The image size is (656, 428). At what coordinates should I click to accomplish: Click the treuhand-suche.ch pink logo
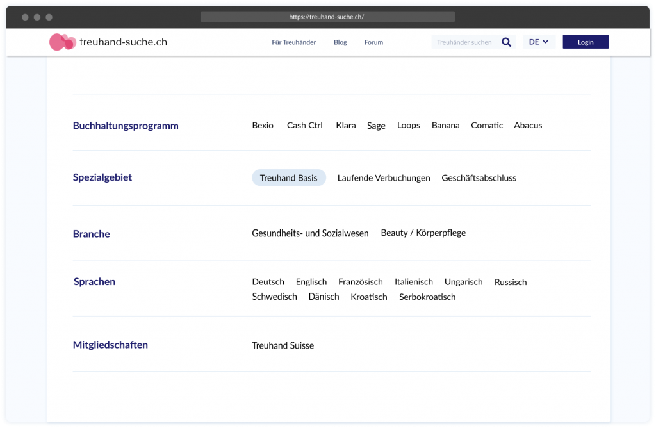62,42
